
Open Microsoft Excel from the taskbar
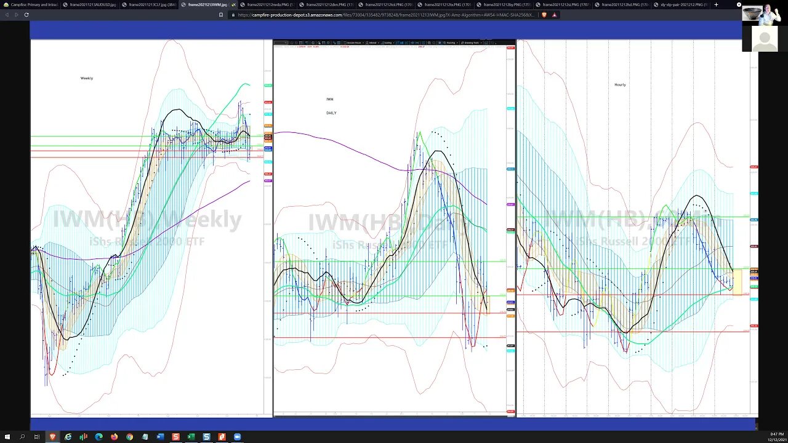click(191, 437)
